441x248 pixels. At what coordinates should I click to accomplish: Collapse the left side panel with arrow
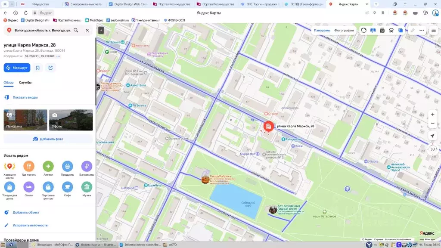(101, 30)
